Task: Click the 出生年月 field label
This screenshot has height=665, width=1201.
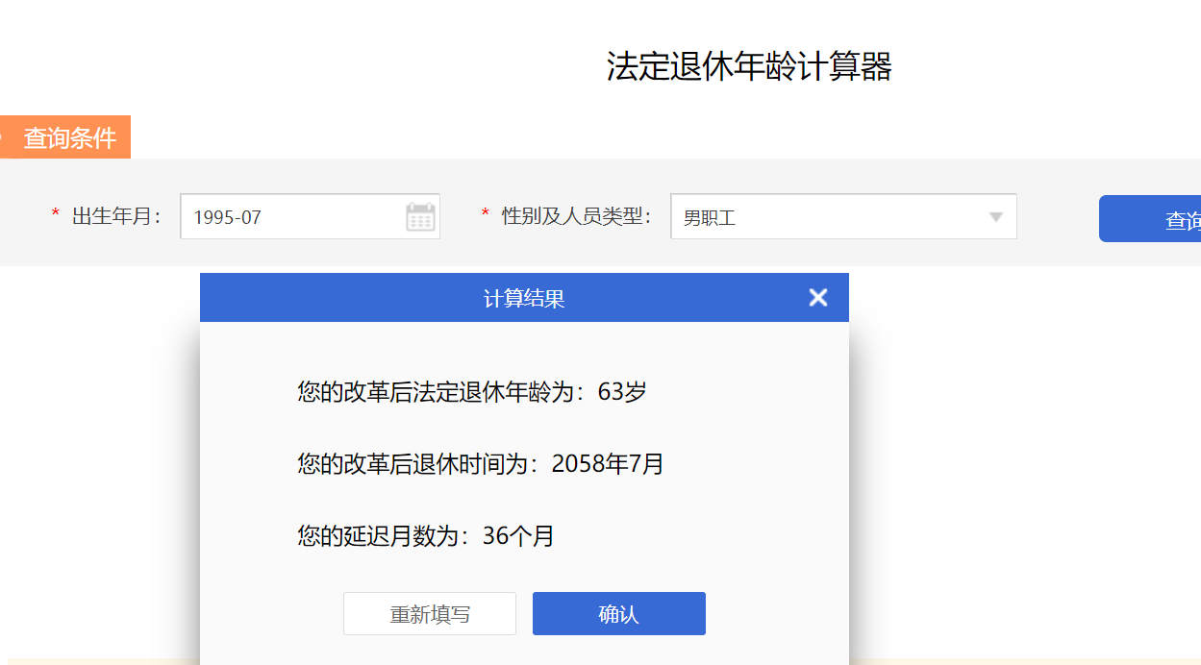Action: (117, 216)
